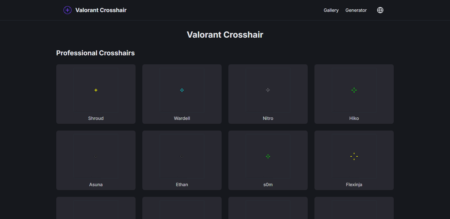
Task: Open the language globe icon
Action: tap(380, 10)
